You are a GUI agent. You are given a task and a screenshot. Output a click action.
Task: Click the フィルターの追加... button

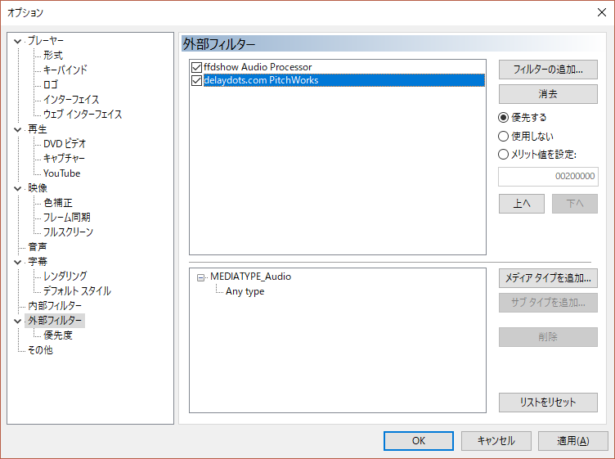548,70
